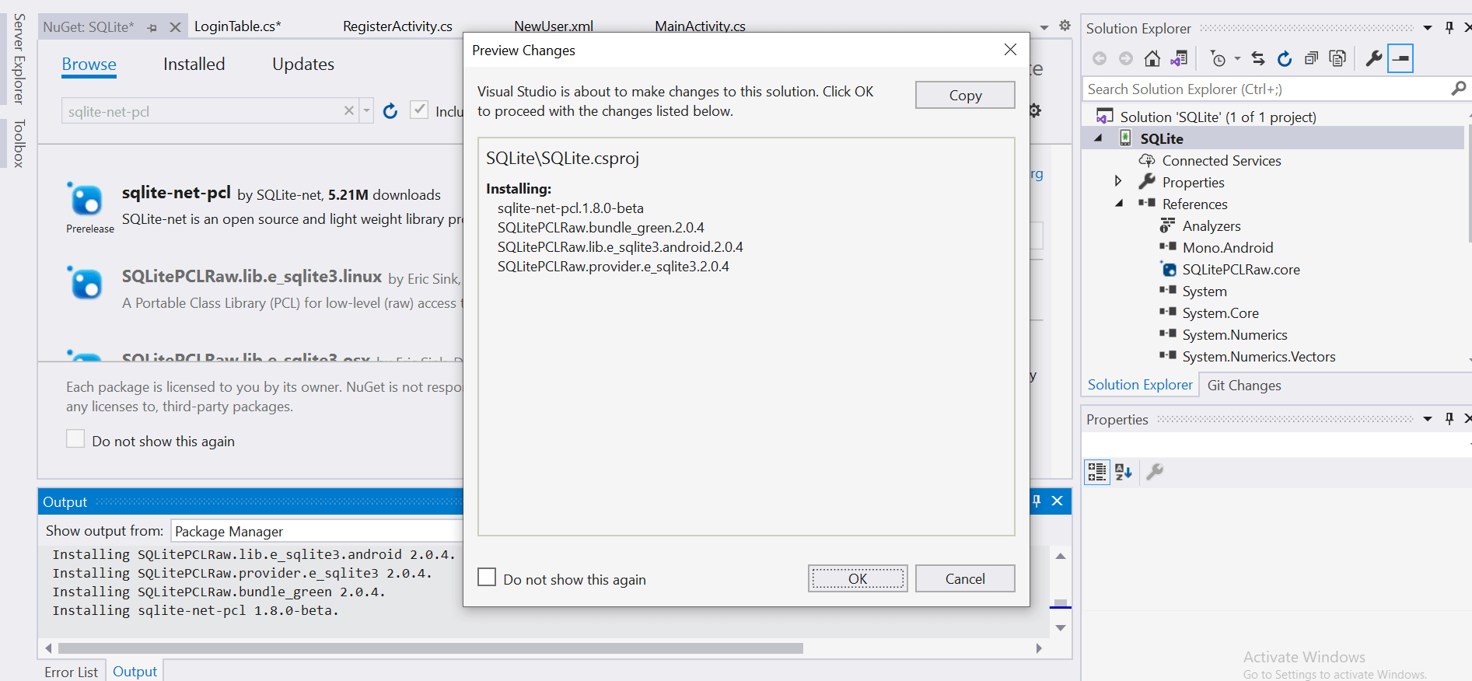Switch to the Installed tab in NuGet
1472x681 pixels.
194,65
